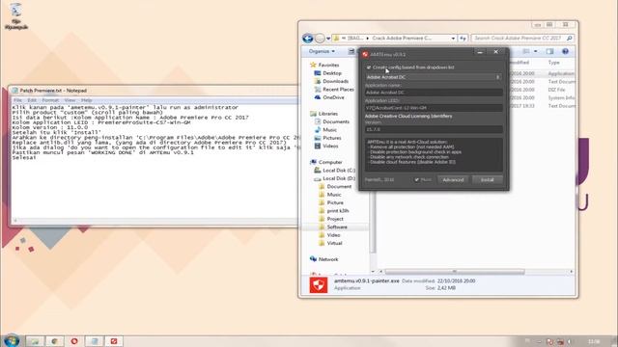Select the Software folder

(x=337, y=227)
